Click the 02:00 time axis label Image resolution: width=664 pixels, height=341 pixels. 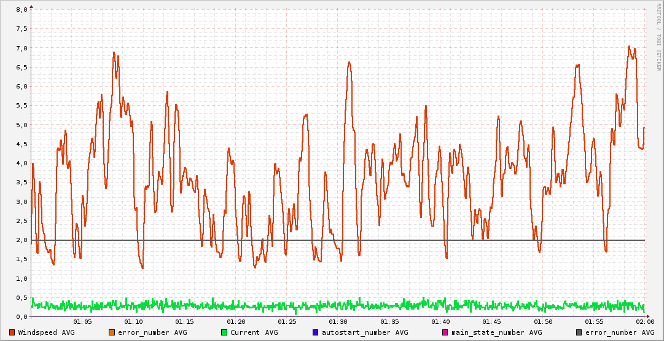pos(645,322)
